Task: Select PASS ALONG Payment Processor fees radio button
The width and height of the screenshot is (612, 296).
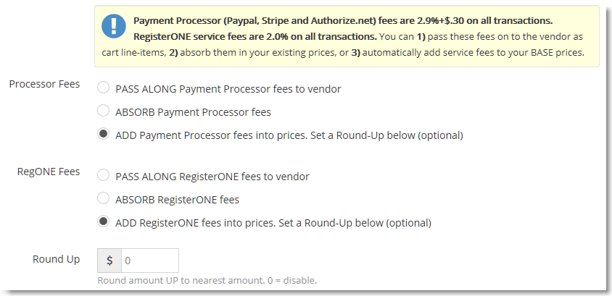Action: pos(104,88)
